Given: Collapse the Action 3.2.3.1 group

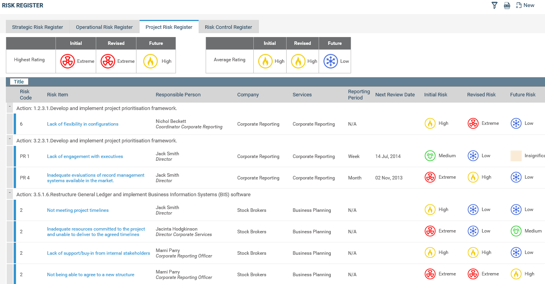Looking at the screenshot, I should [11, 138].
